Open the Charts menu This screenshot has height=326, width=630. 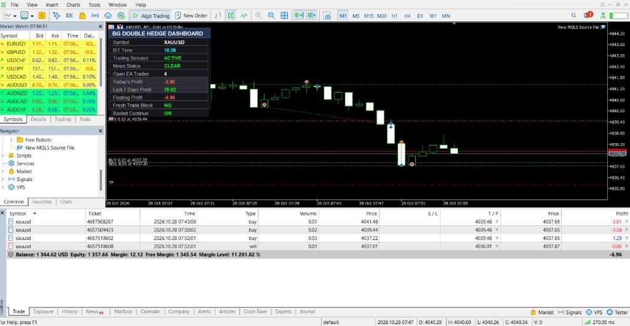pyautogui.click(x=73, y=5)
